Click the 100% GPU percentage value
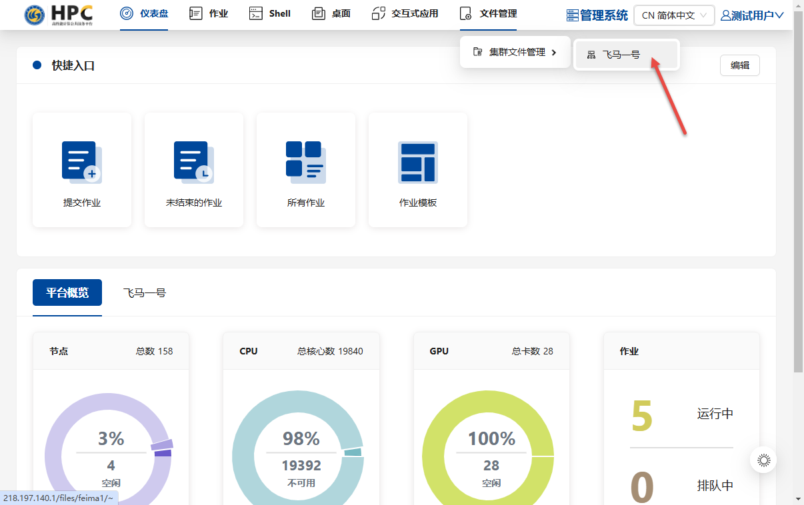The height and width of the screenshot is (505, 804). (491, 438)
